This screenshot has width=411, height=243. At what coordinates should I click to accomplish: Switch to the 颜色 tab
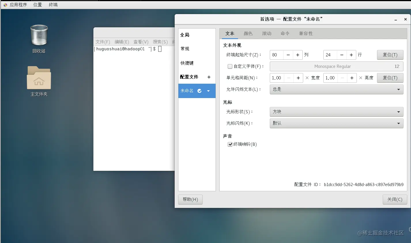pyautogui.click(x=248, y=34)
